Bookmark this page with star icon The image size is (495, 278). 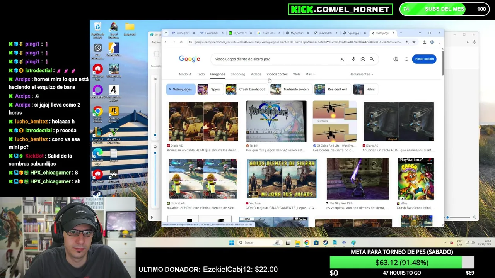[x=414, y=42]
